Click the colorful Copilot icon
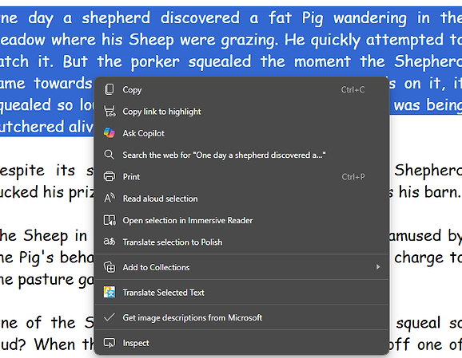Image resolution: width=462 pixels, height=358 pixels. [110, 133]
